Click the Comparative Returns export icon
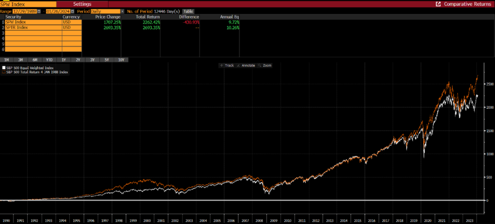 tap(438, 4)
